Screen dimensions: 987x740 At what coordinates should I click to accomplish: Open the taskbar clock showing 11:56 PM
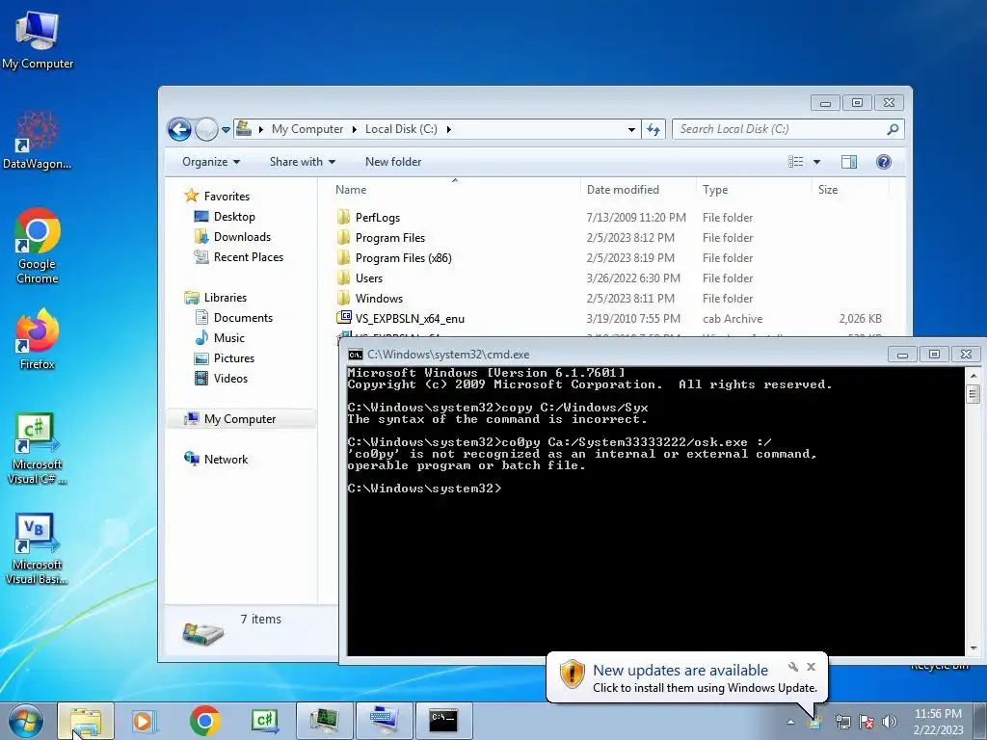(x=938, y=721)
